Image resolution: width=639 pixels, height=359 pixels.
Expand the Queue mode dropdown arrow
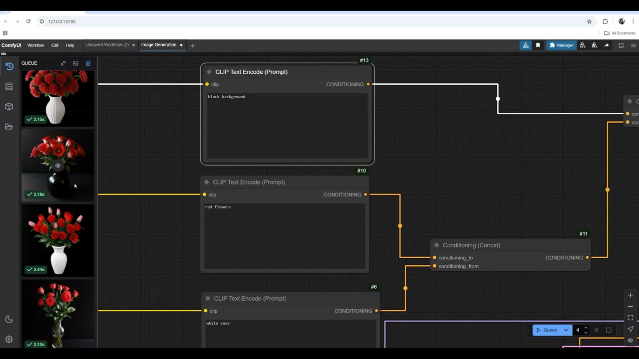click(566, 330)
